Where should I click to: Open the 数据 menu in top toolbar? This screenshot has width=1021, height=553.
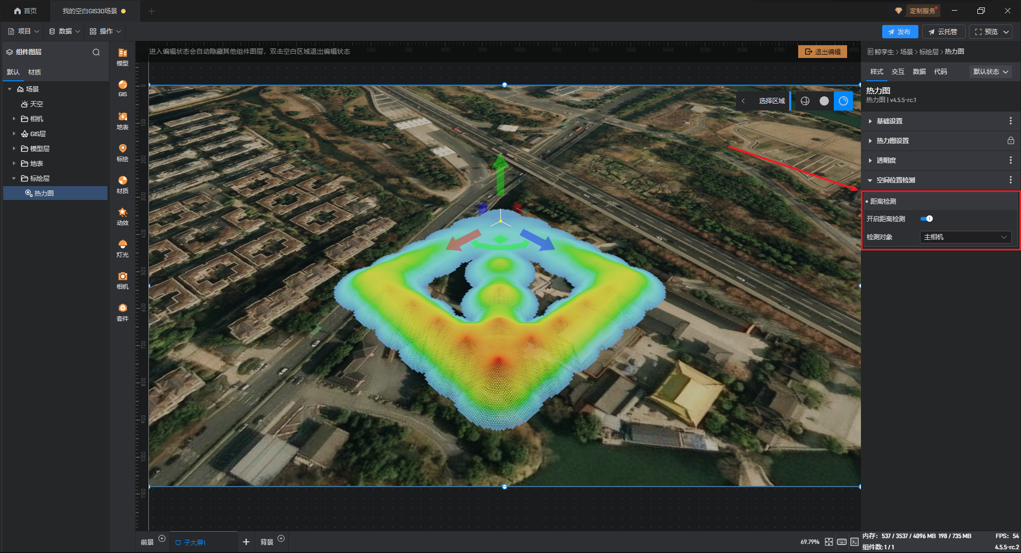pos(64,31)
